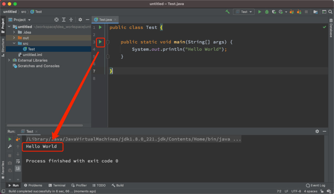Start debugging with the bug icon
334x194 pixels.
coord(267,12)
